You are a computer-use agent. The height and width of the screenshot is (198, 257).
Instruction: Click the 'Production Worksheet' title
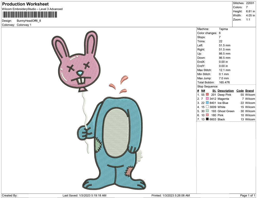click(x=25, y=4)
